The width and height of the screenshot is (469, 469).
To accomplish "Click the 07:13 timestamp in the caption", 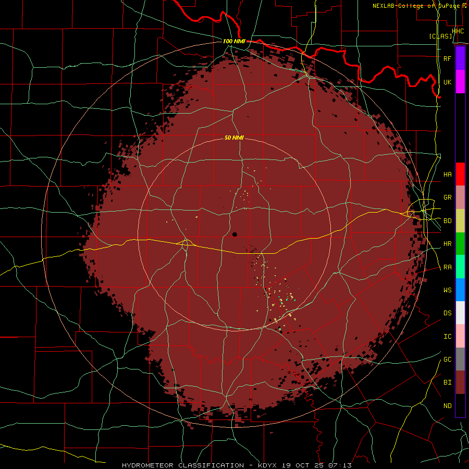I will (340, 465).
